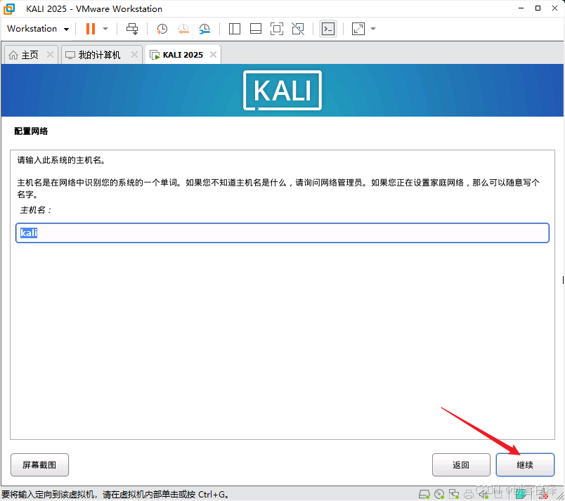Click the 屏幕截图 screenshot button
565x501 pixels.
click(39, 464)
